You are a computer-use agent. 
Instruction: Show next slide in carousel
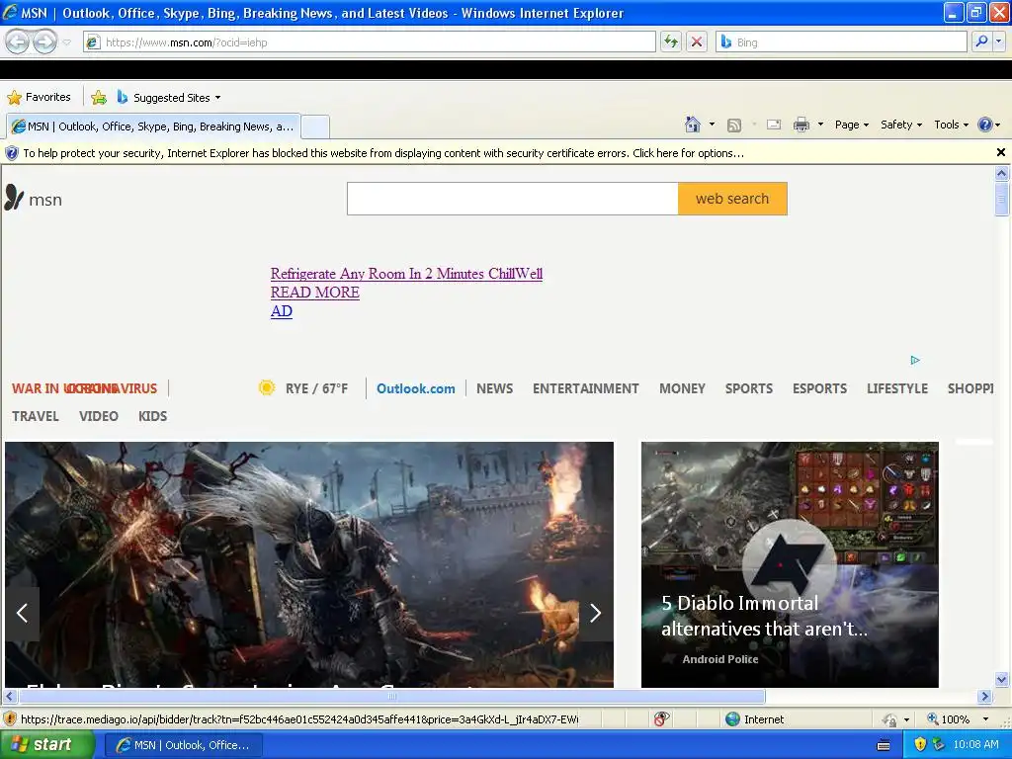click(x=595, y=613)
